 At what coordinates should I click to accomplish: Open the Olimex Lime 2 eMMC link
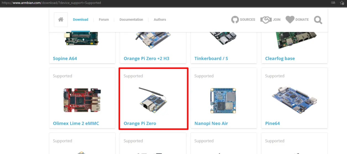pyautogui.click(x=76, y=123)
